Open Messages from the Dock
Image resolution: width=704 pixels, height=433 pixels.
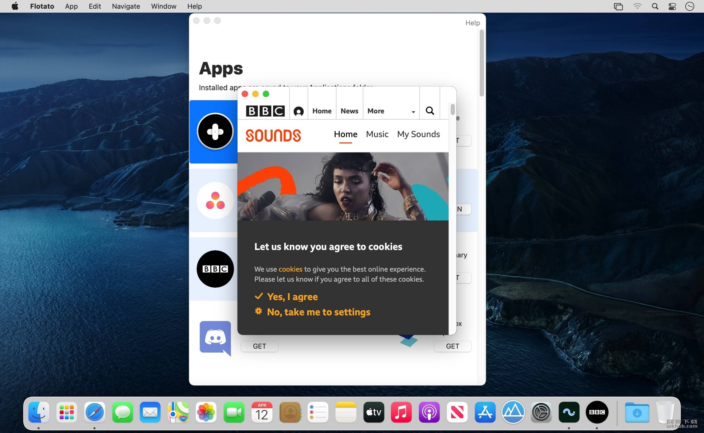pos(123,412)
